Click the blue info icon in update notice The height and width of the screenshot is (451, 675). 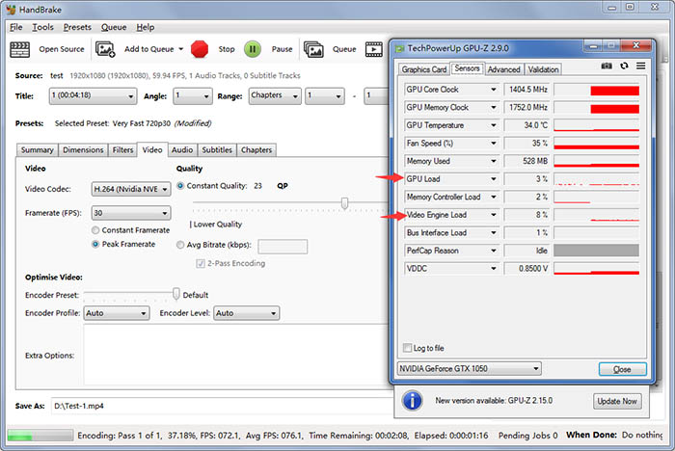click(412, 400)
